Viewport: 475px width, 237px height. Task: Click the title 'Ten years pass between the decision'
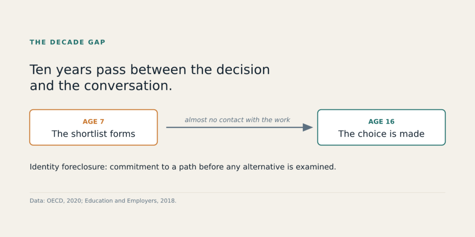[x=150, y=70]
